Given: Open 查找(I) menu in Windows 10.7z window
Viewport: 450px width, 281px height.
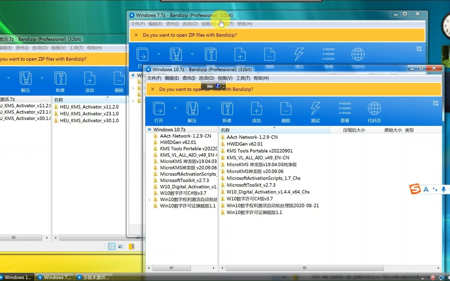Looking at the screenshot, I should point(189,78).
